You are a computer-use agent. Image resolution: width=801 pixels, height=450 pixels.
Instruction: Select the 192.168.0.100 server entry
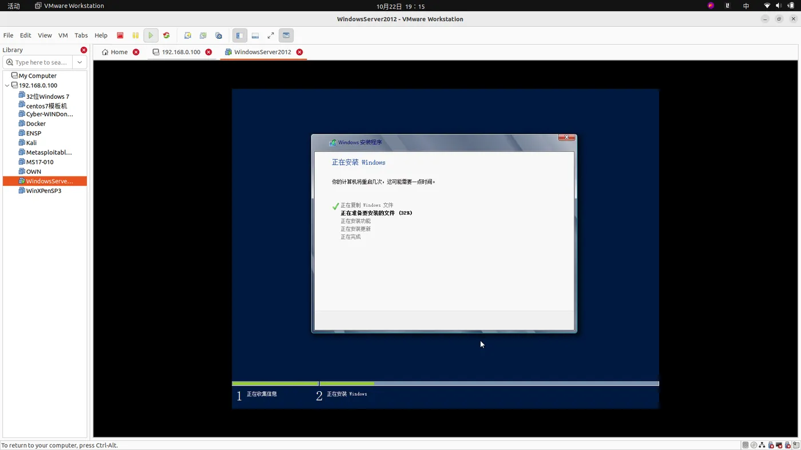coord(34,85)
